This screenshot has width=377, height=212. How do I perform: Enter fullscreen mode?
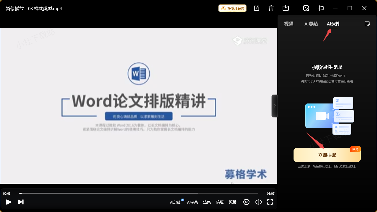[x=270, y=202]
